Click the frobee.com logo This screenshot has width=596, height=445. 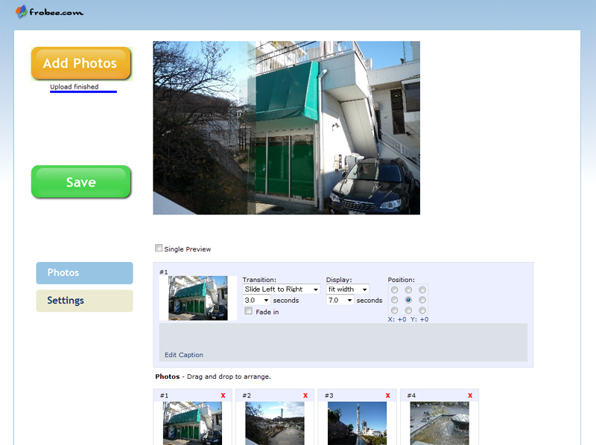pyautogui.click(x=49, y=12)
